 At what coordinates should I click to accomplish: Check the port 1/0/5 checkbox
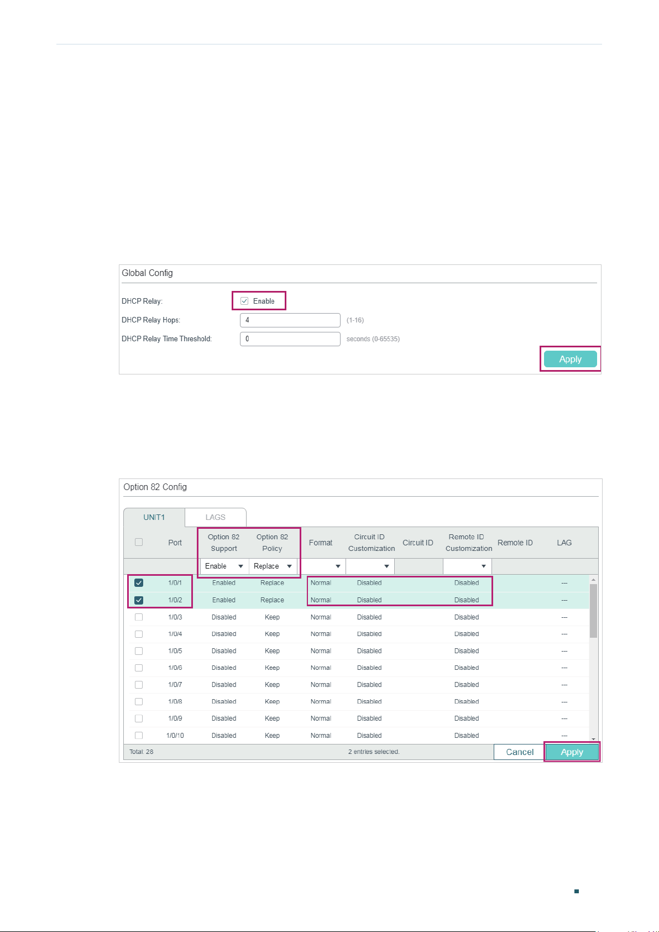tap(139, 651)
